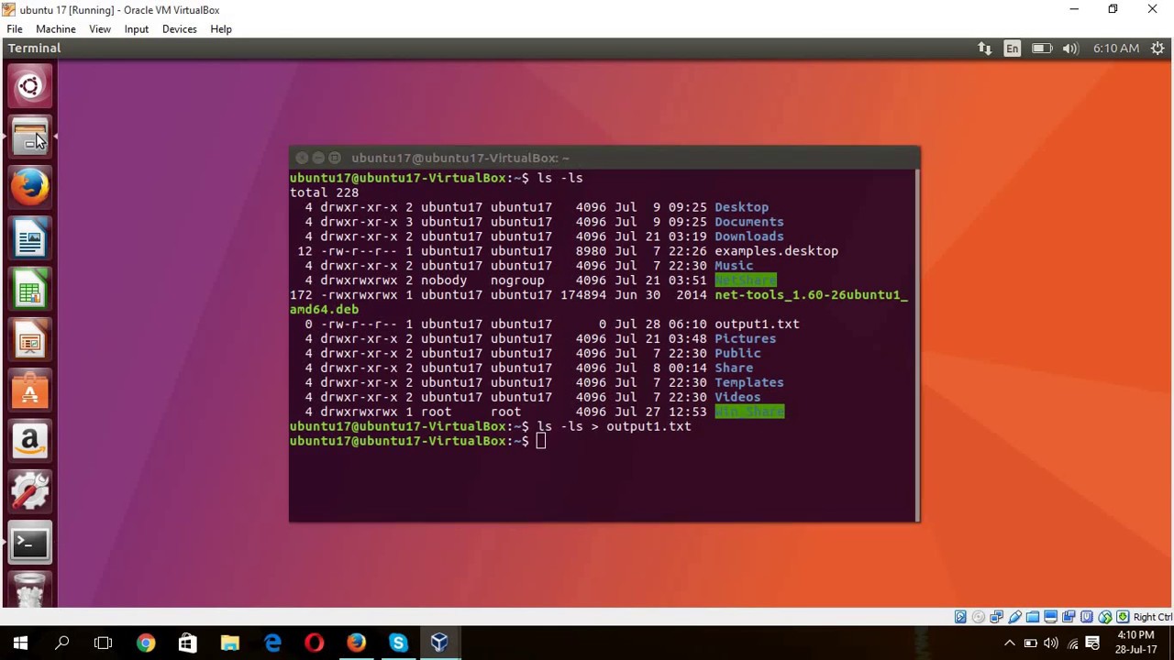Click the Windows tray battery icon

click(1030, 643)
